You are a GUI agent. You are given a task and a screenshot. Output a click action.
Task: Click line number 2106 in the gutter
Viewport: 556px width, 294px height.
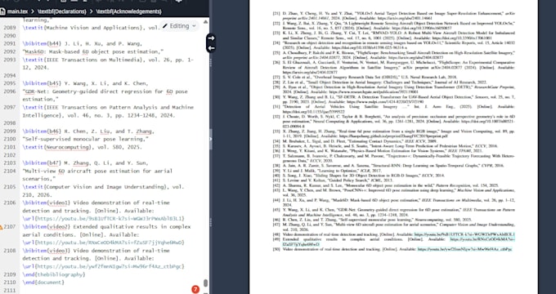(10, 203)
